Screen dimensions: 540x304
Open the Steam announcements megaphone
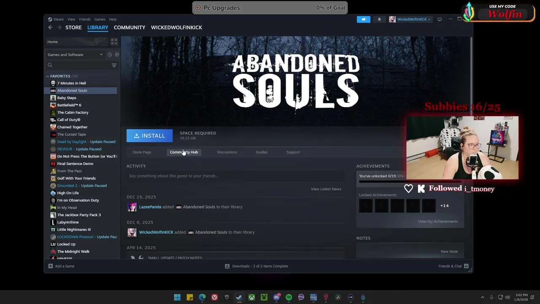(363, 19)
